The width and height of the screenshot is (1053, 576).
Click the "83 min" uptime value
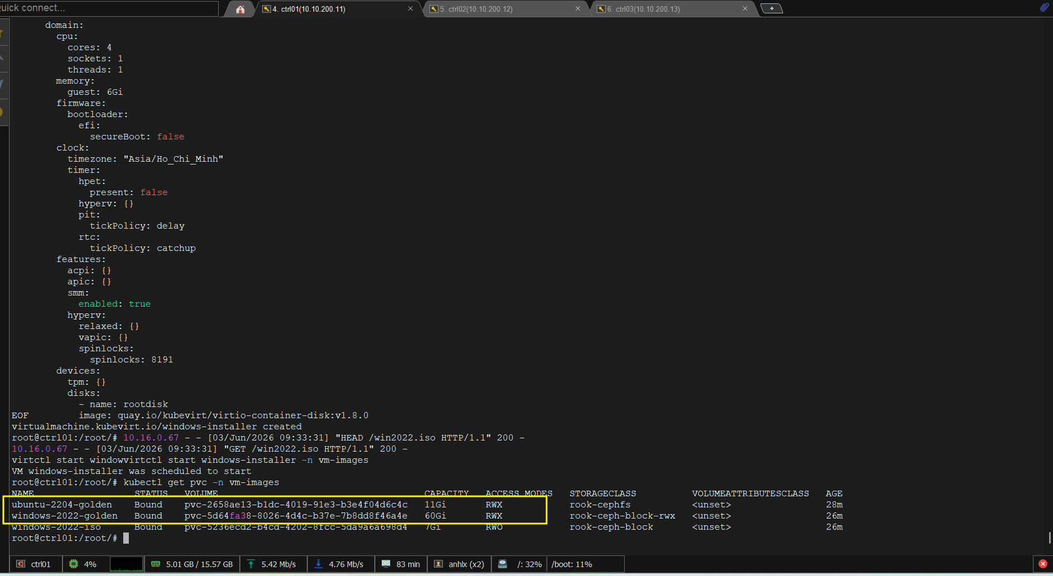click(x=408, y=564)
